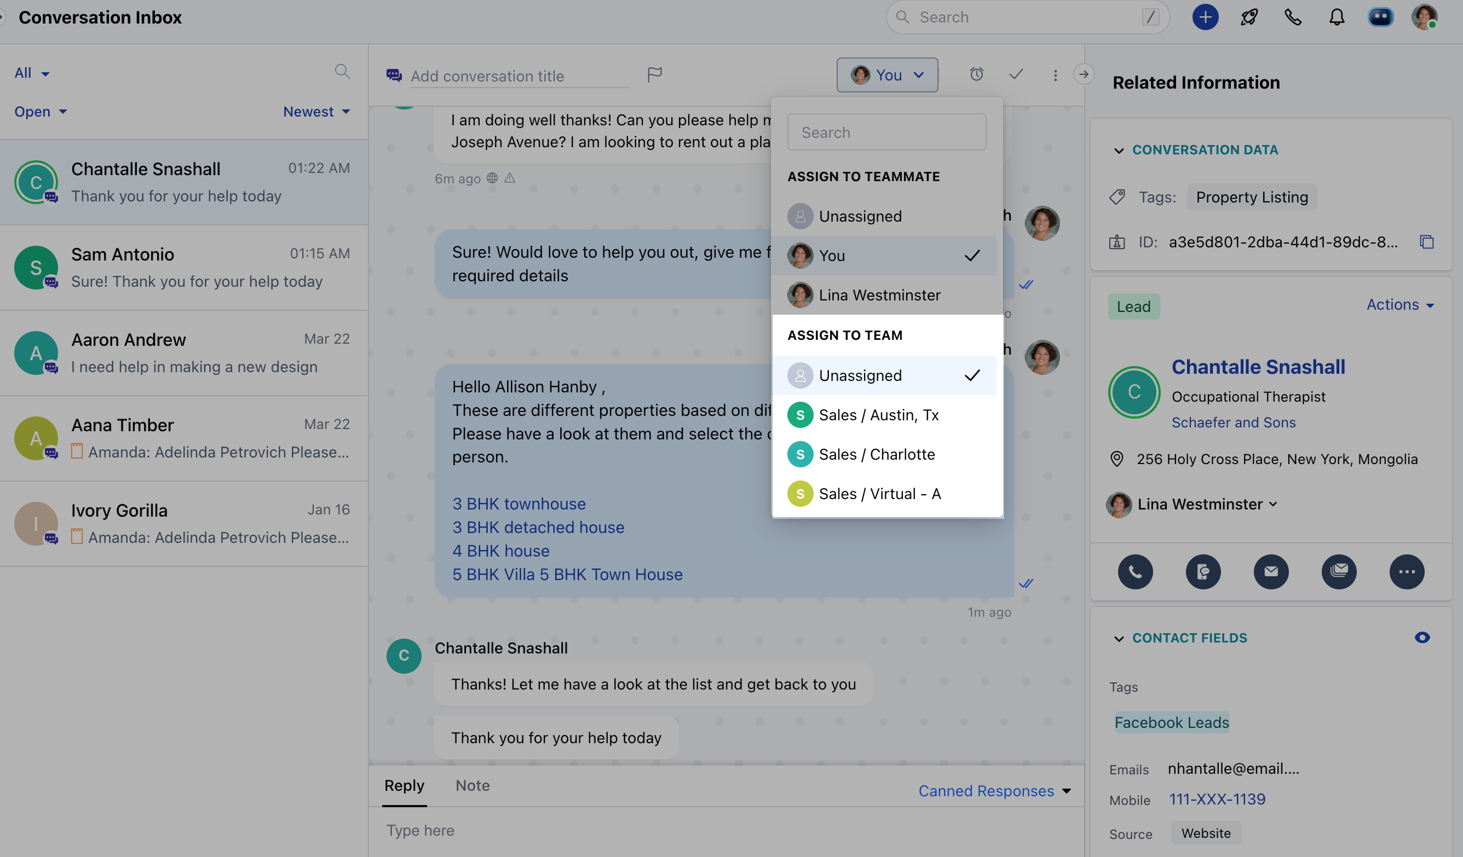1463x857 pixels.
Task: Toggle Contact Fields visibility with the eye icon
Action: coord(1422,638)
